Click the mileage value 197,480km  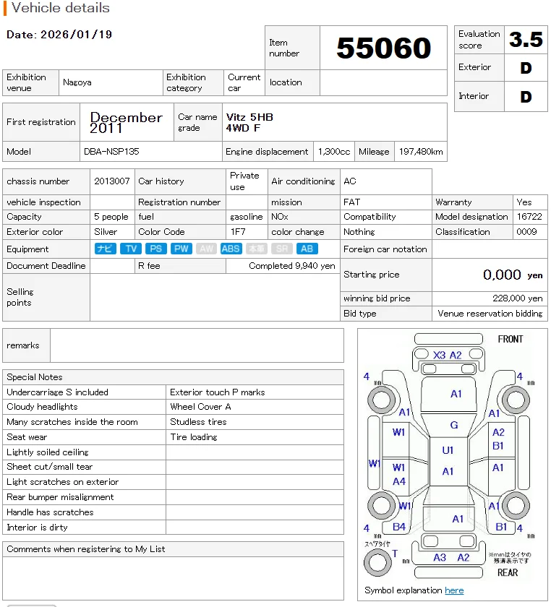pos(421,152)
